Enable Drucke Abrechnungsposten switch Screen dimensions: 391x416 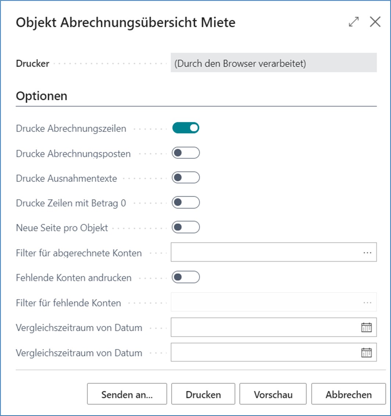pos(186,153)
